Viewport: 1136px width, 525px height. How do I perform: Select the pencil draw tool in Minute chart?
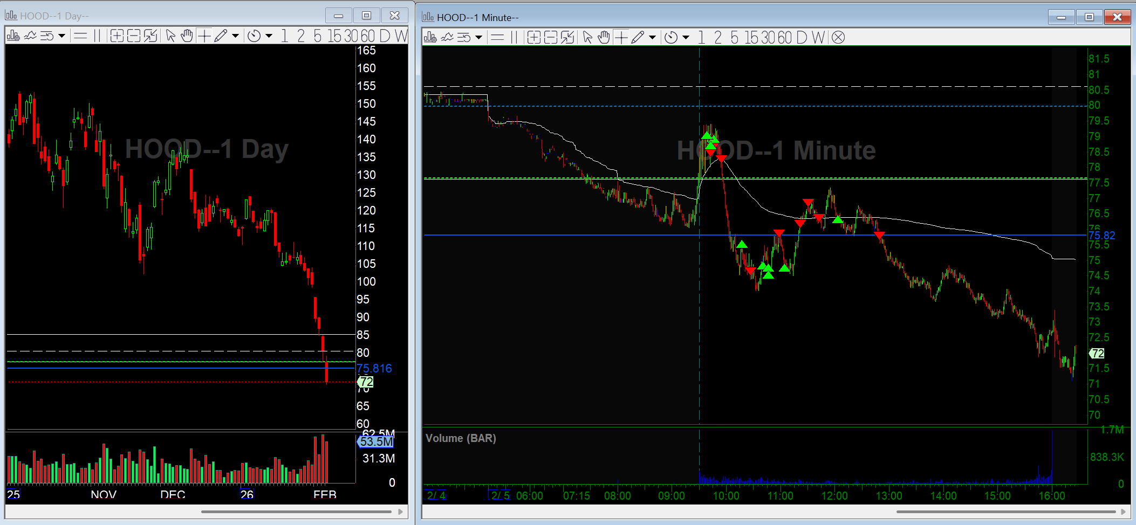coord(637,37)
